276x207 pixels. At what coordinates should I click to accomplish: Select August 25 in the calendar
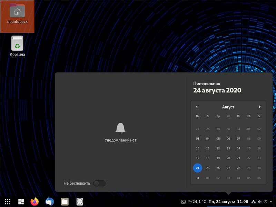tap(208, 168)
